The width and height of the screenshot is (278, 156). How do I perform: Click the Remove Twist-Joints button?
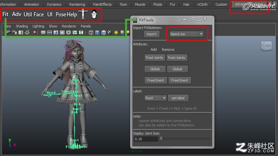[x=177, y=58]
